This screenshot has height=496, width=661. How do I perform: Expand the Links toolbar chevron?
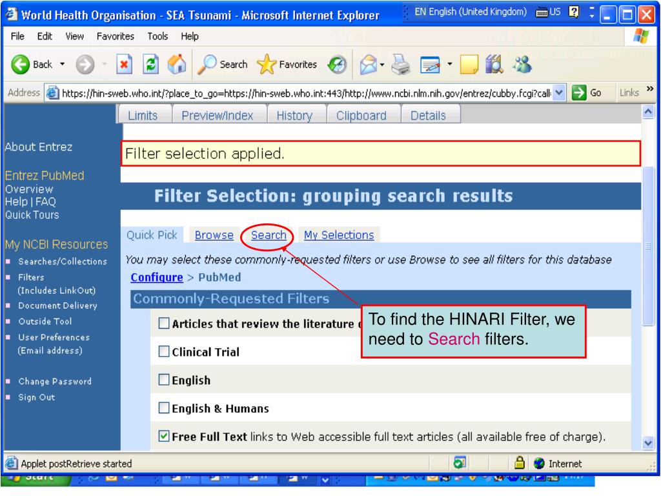[649, 89]
